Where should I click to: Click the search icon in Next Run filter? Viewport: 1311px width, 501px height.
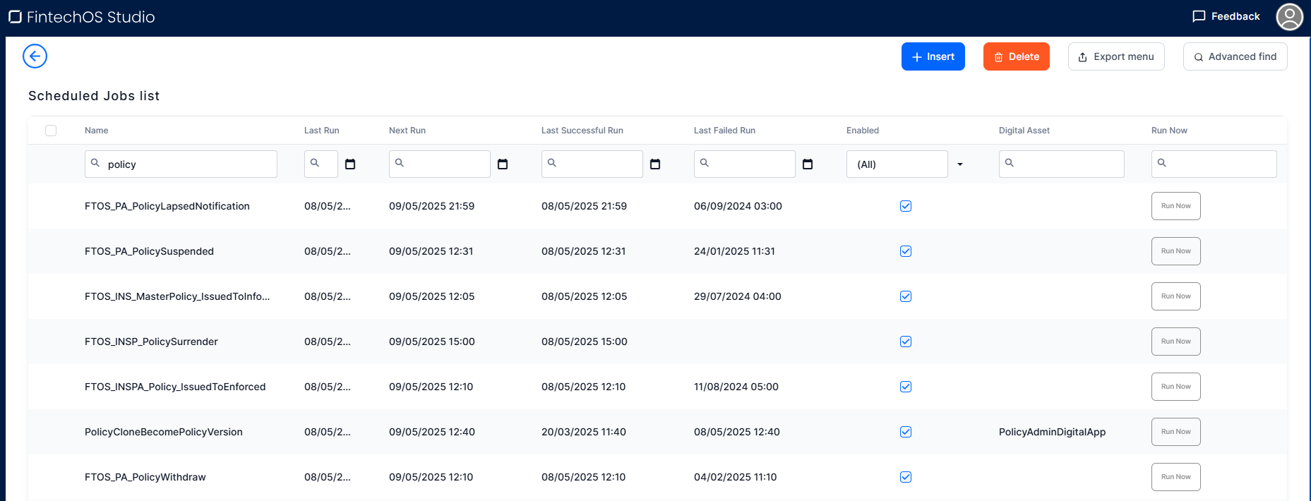(x=400, y=163)
